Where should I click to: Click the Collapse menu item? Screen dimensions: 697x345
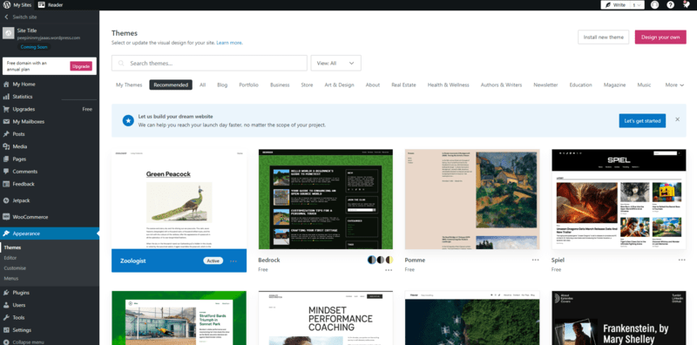[28, 342]
